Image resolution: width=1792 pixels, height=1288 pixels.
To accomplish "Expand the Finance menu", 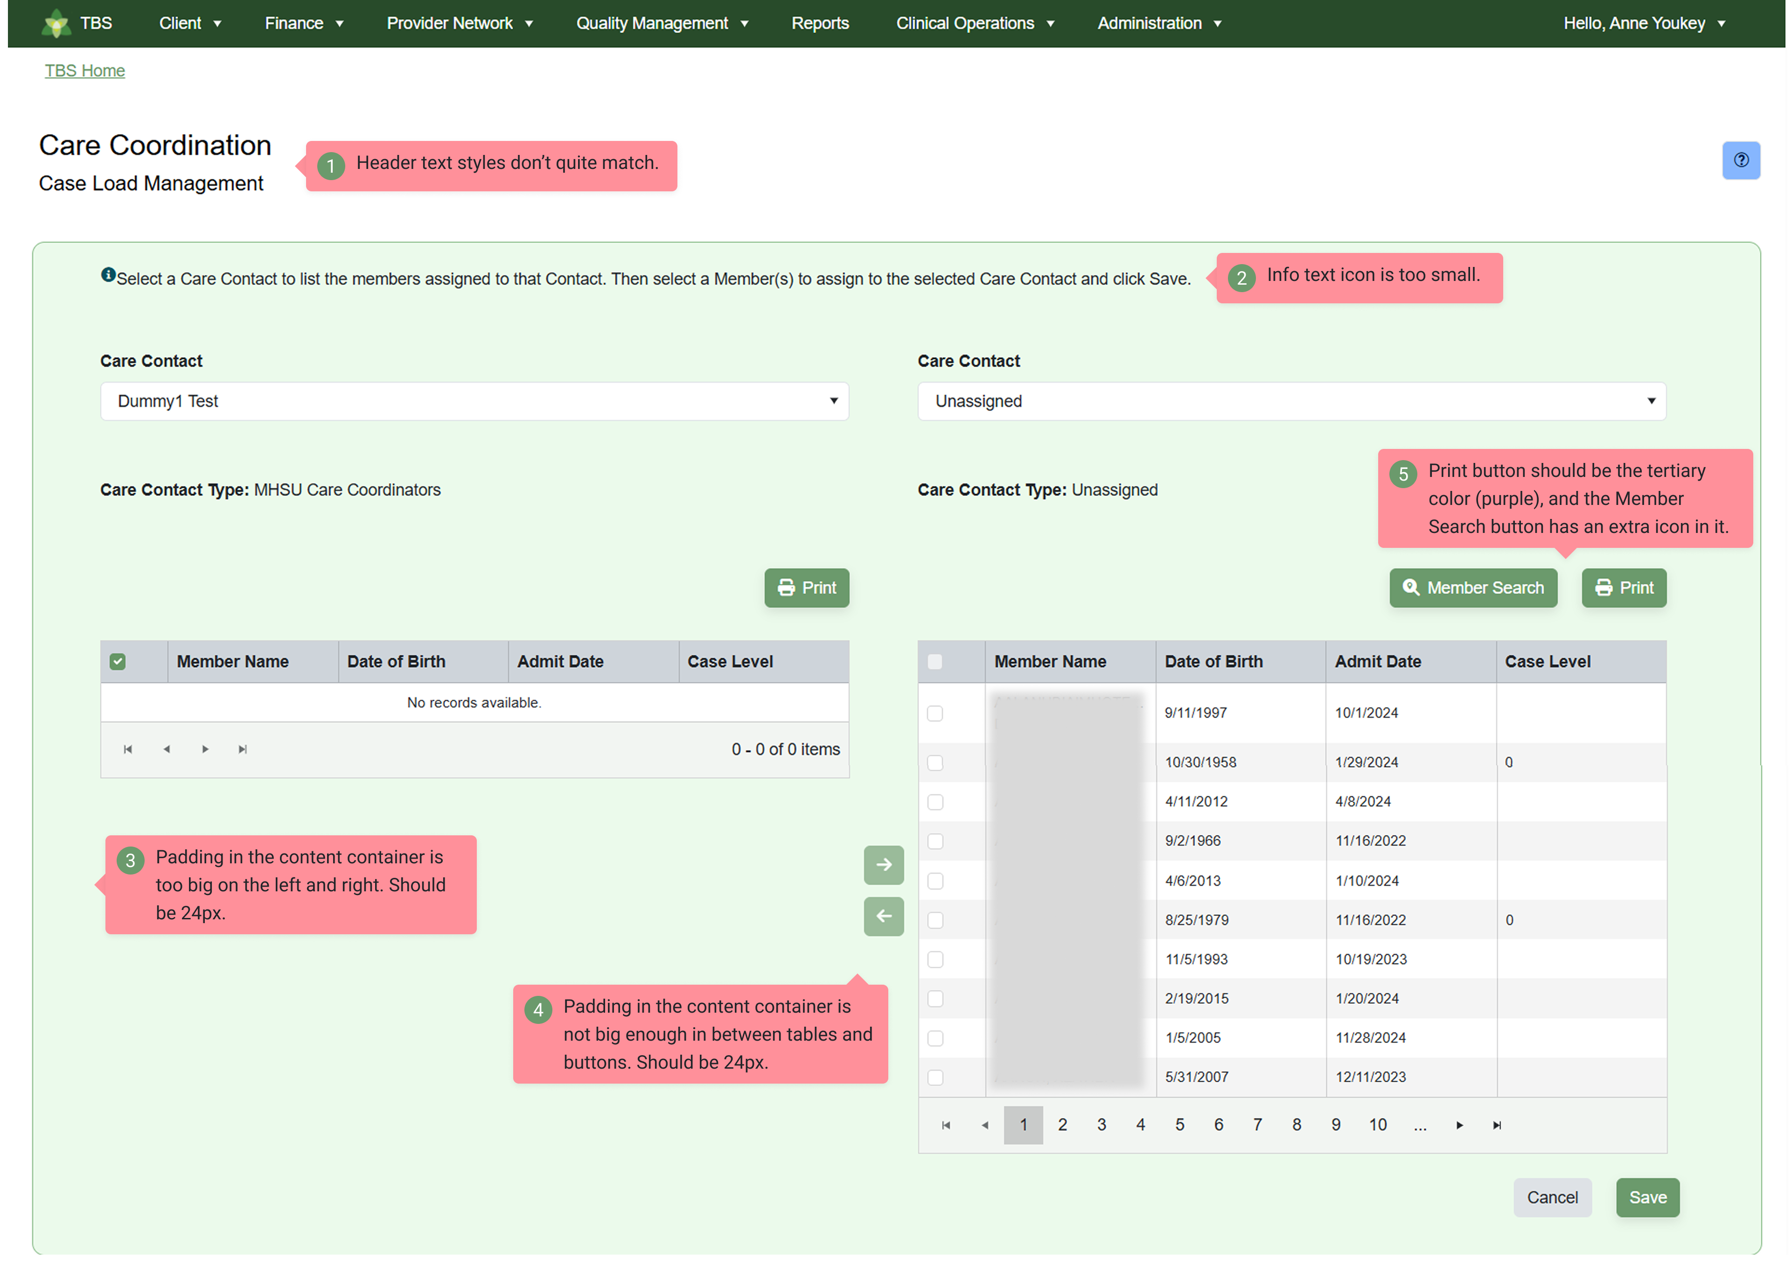I will tap(304, 23).
